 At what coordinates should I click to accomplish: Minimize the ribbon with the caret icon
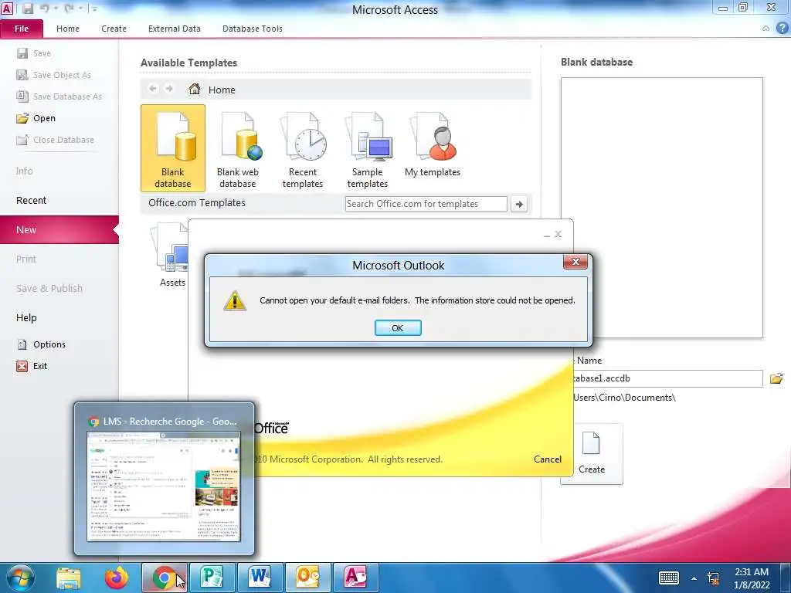(766, 29)
